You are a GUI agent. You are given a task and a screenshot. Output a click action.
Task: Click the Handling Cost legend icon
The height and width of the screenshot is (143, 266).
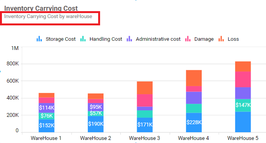click(x=83, y=38)
